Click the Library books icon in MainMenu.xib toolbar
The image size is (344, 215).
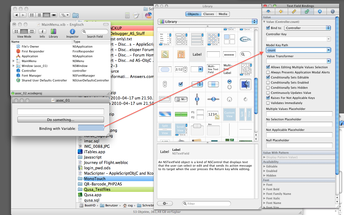tap(53, 32)
